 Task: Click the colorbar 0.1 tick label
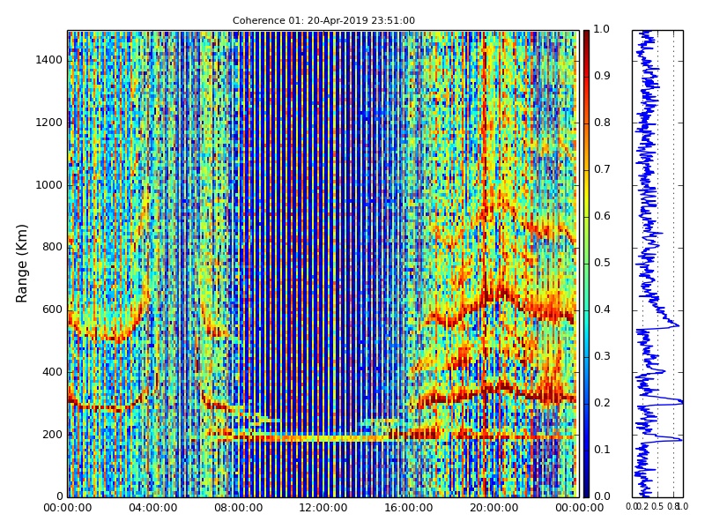602,450
